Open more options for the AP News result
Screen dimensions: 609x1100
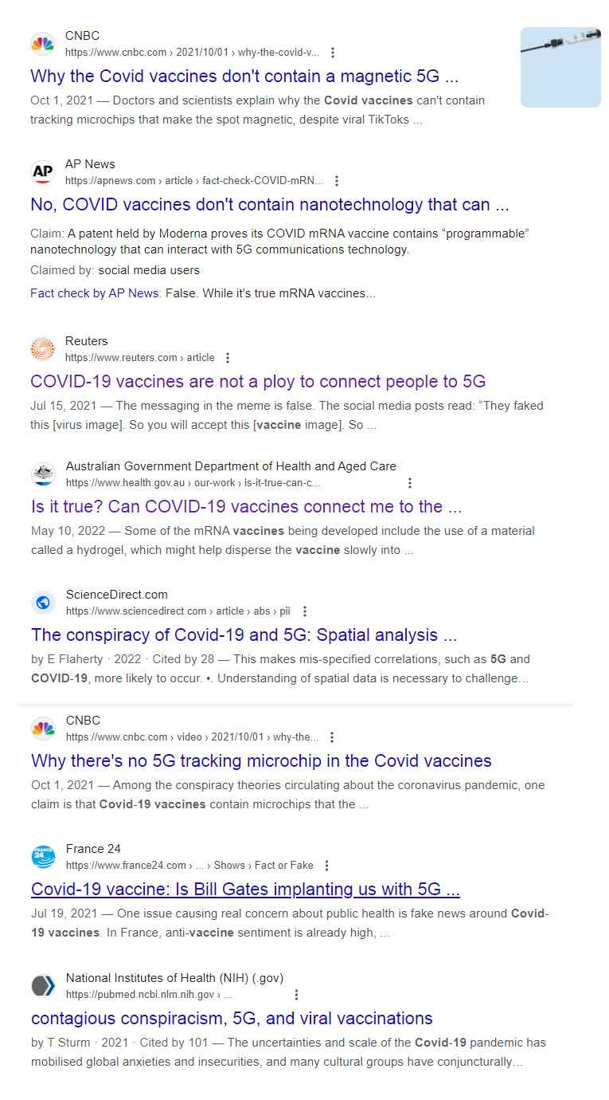point(337,181)
